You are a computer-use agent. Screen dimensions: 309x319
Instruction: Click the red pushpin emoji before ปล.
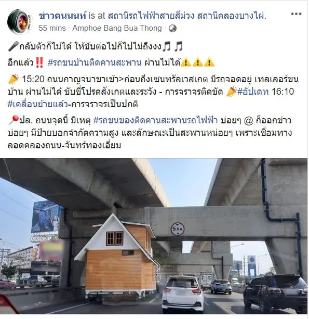click(14, 120)
